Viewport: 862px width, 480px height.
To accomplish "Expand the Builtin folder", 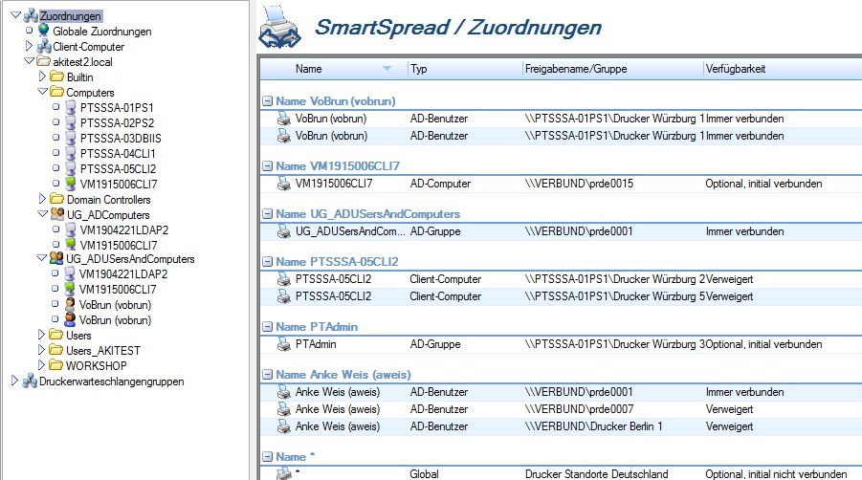I will point(42,76).
